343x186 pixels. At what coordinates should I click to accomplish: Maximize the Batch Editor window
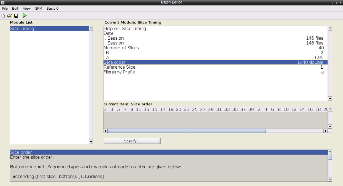[336, 2]
